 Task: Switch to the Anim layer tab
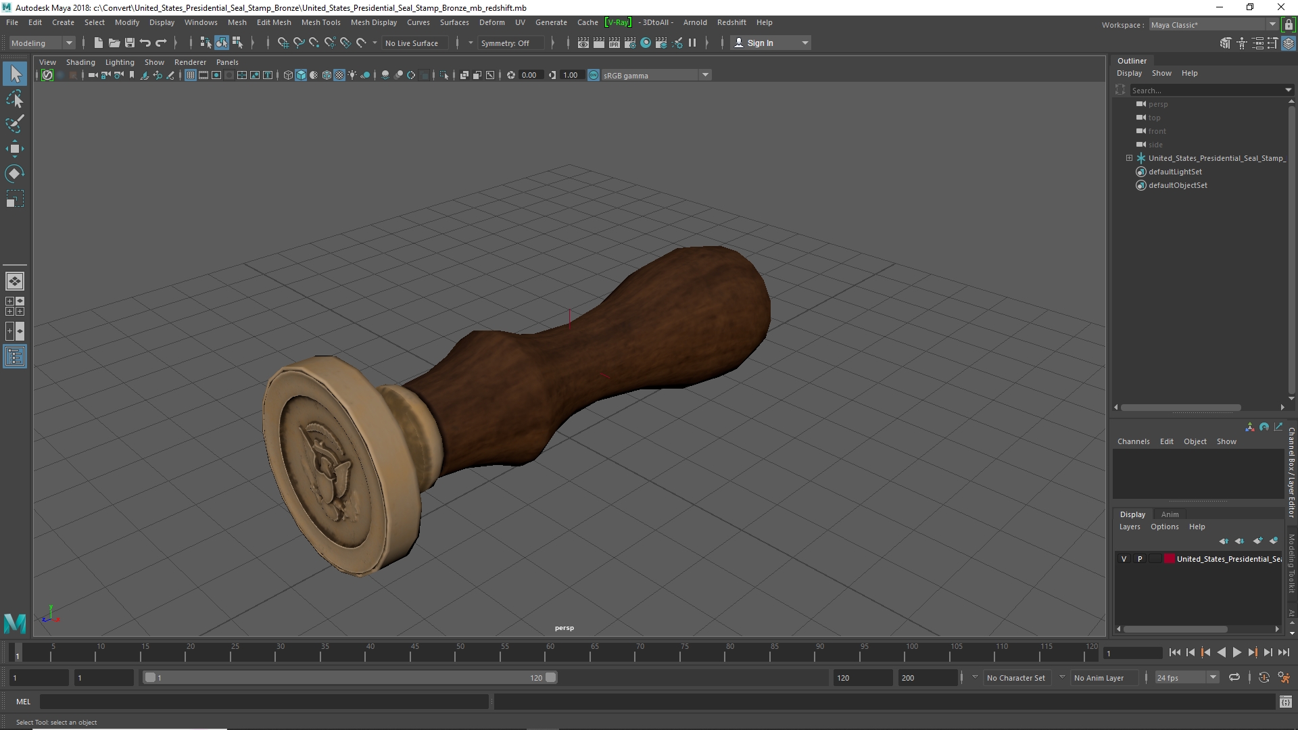click(x=1170, y=514)
